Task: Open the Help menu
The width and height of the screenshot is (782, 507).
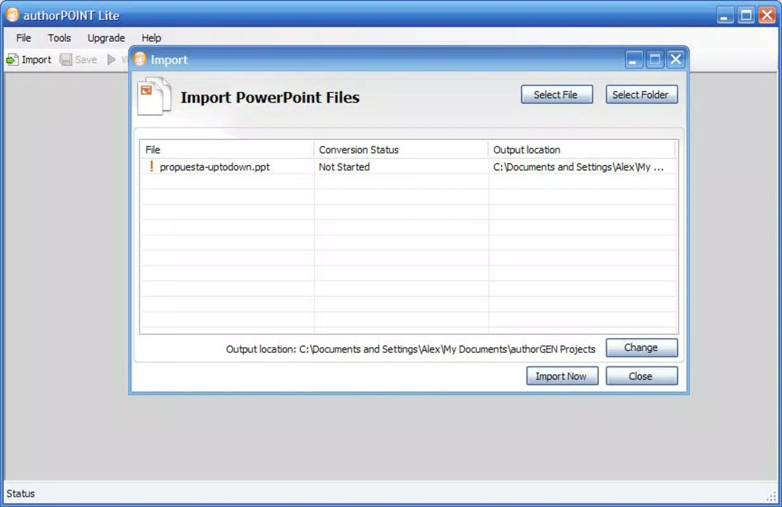Action: point(151,38)
